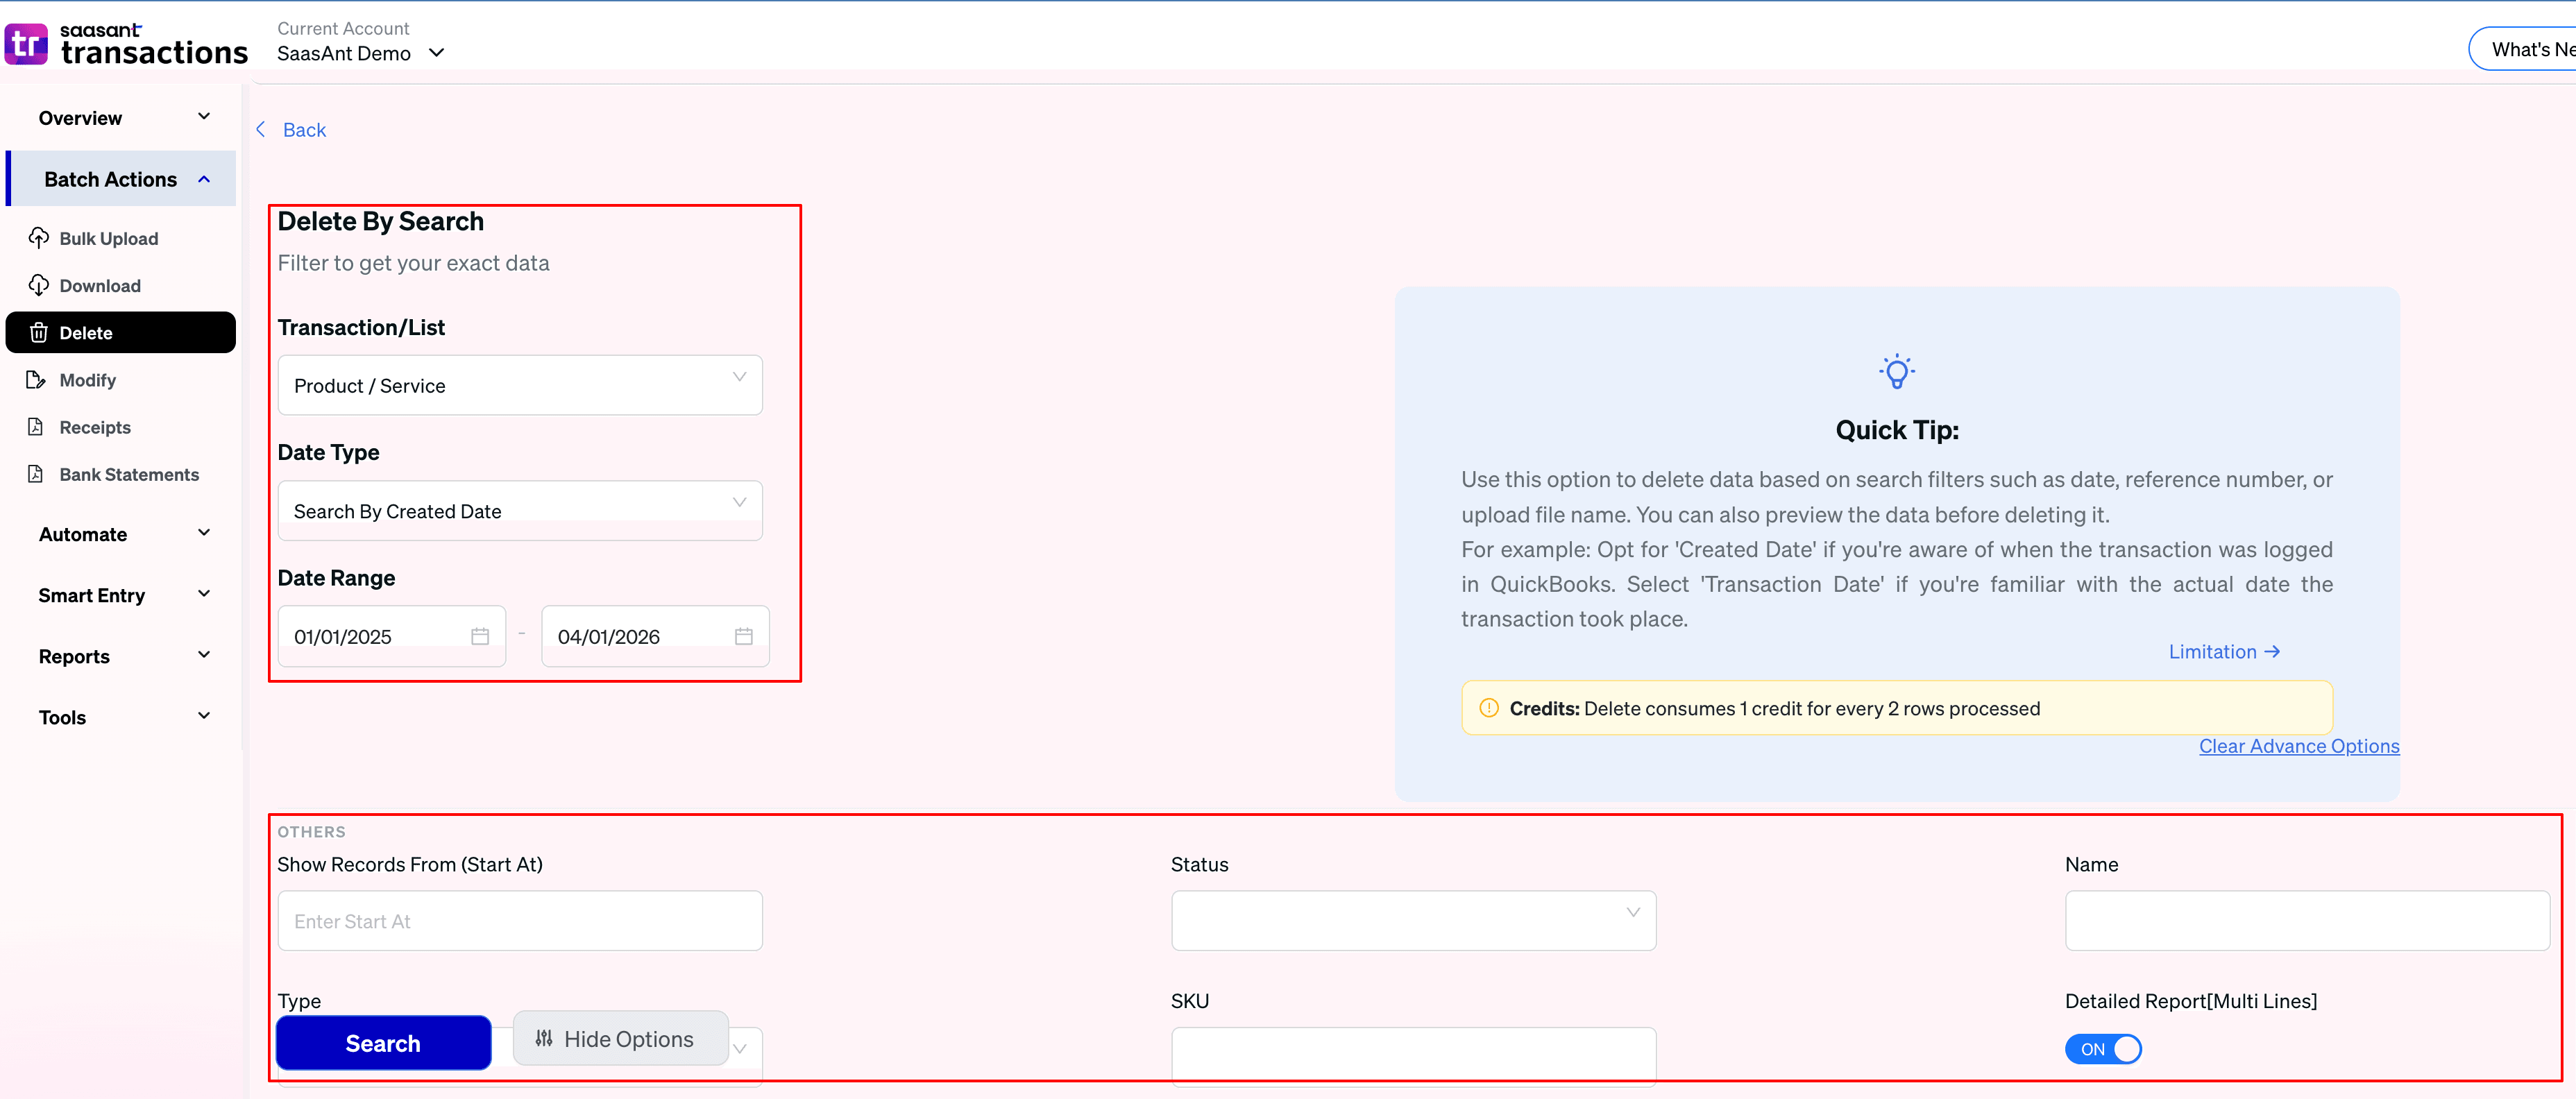Click the Receipts document icon
2576x1099 pixels.
point(36,427)
